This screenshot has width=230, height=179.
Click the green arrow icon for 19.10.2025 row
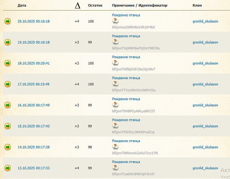7,42
